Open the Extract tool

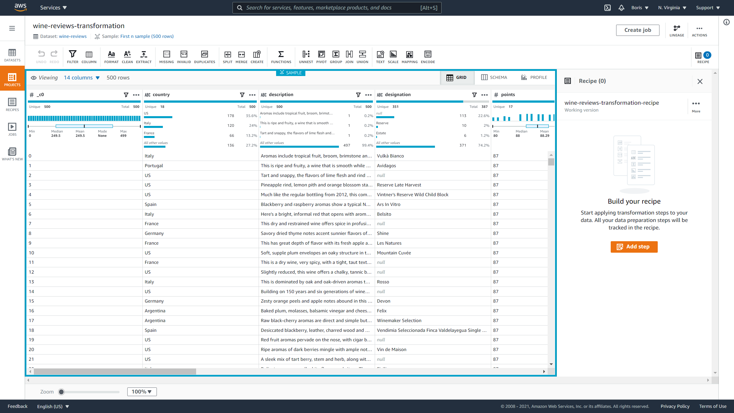tap(144, 57)
